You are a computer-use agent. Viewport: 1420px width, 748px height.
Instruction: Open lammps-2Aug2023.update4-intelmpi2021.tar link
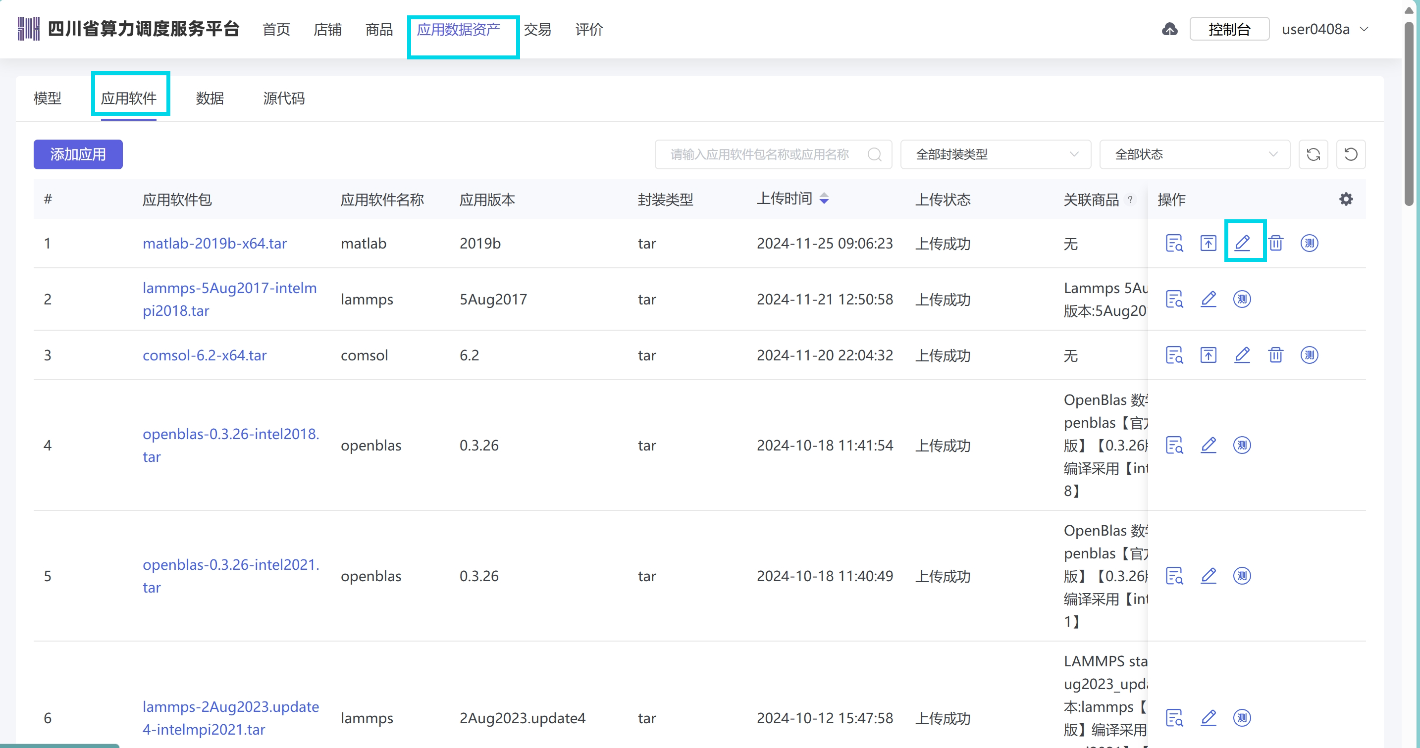click(231, 718)
